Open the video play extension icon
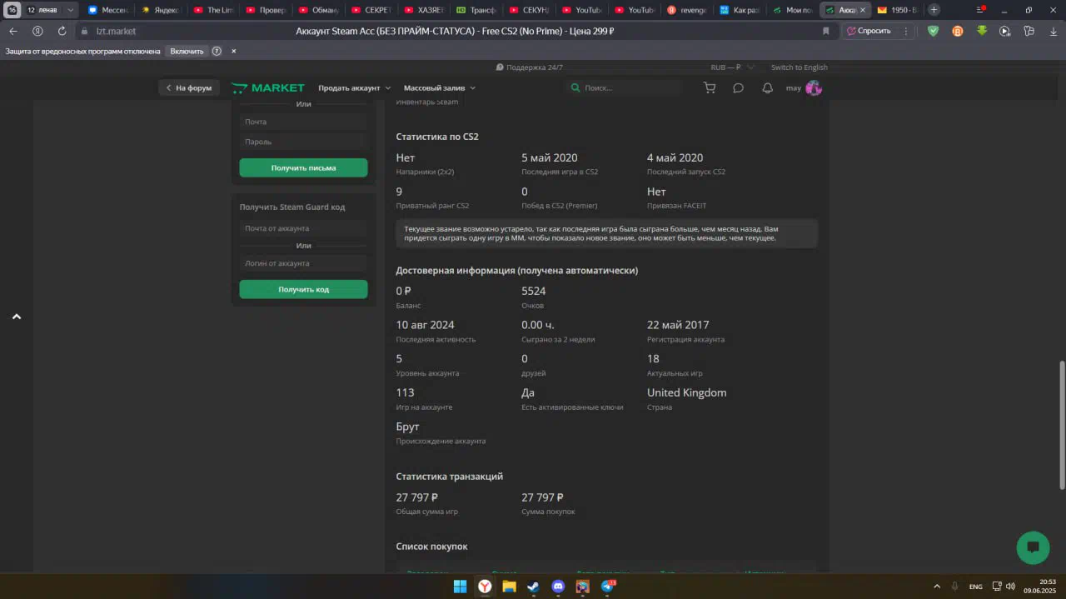1066x599 pixels. 1005,31
